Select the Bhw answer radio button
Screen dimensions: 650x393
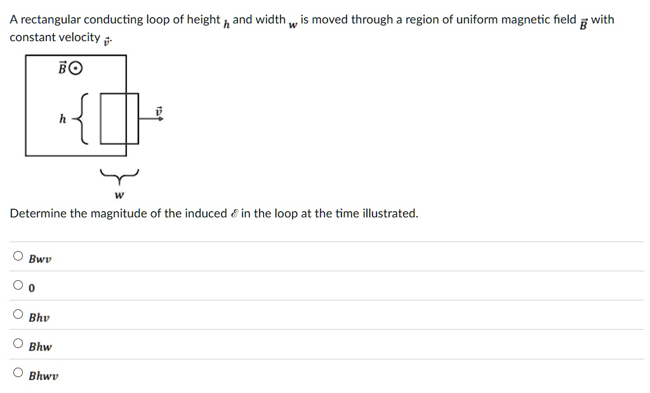click(18, 344)
